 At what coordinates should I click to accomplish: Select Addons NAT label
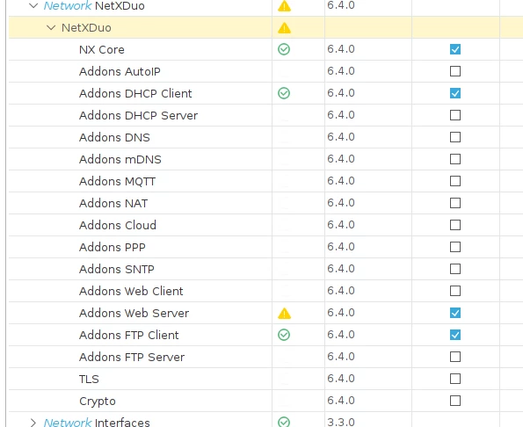pyautogui.click(x=113, y=204)
